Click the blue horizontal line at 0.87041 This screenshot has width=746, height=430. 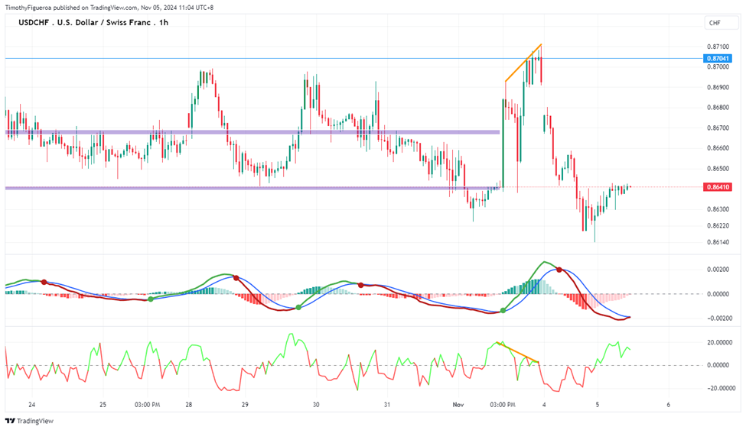coord(353,59)
